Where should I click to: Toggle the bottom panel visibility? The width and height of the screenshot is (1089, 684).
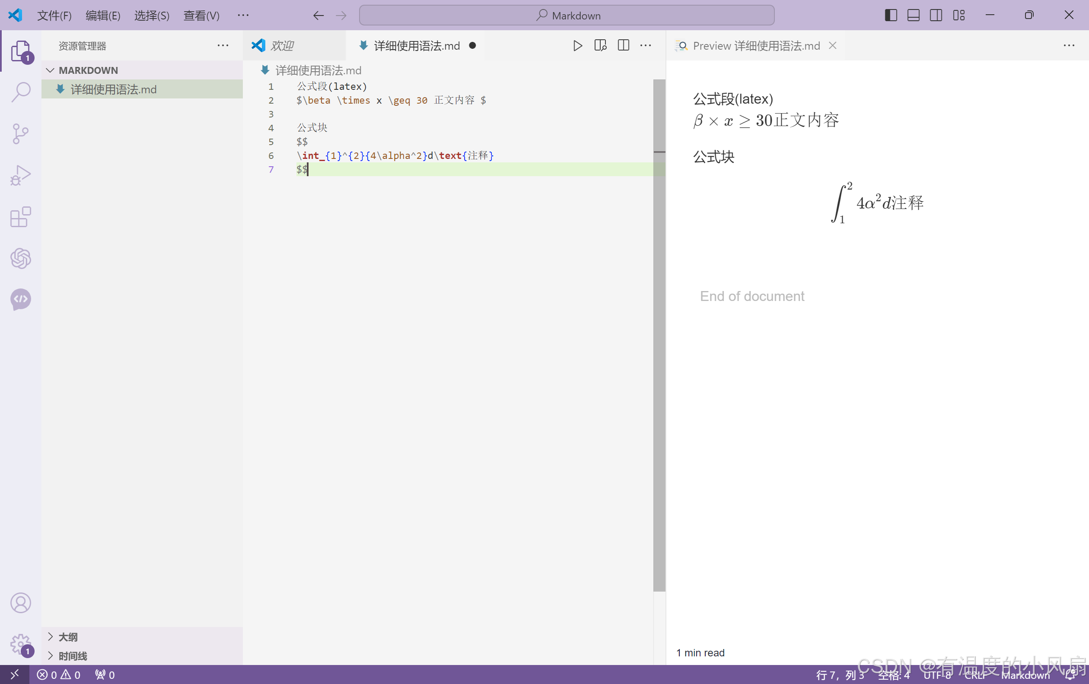913,16
